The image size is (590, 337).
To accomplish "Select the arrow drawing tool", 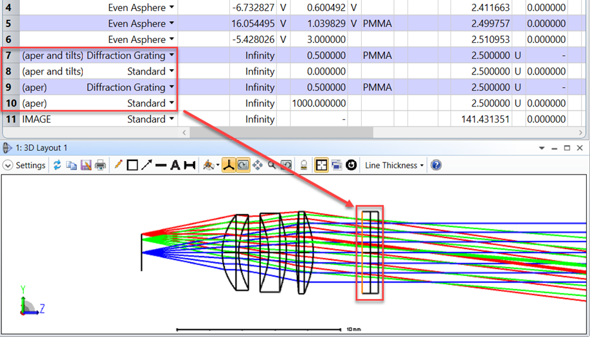I will [147, 166].
